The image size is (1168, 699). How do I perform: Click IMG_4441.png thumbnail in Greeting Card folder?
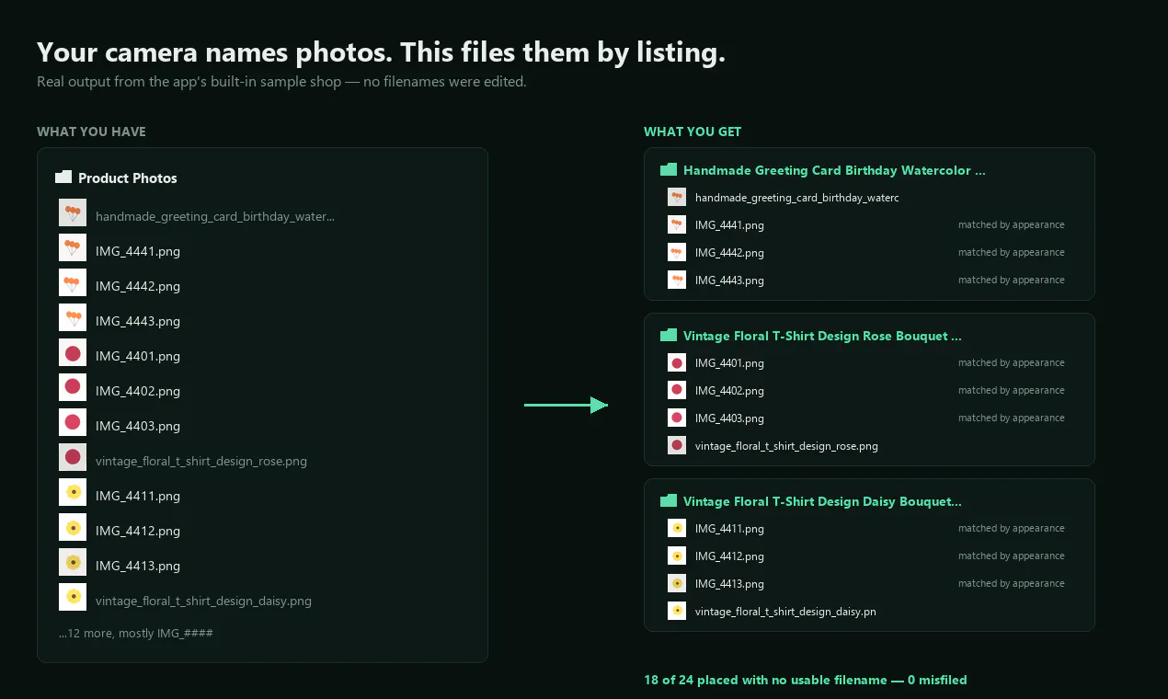pos(677,225)
